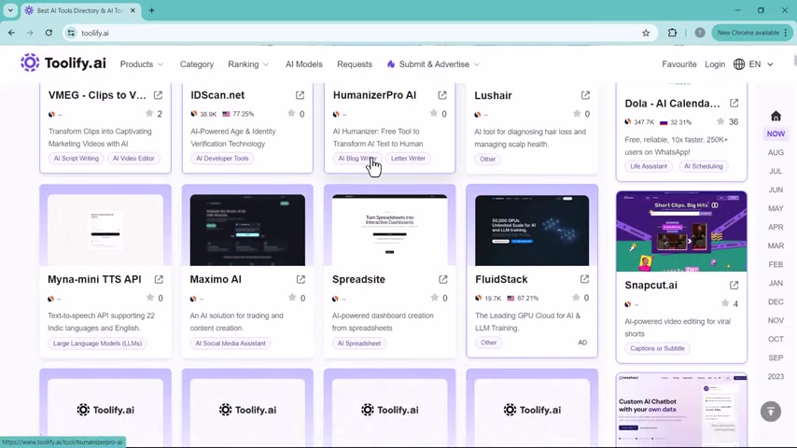797x448 pixels.
Task: Click the AI Video Editor tag
Action: pyautogui.click(x=133, y=159)
